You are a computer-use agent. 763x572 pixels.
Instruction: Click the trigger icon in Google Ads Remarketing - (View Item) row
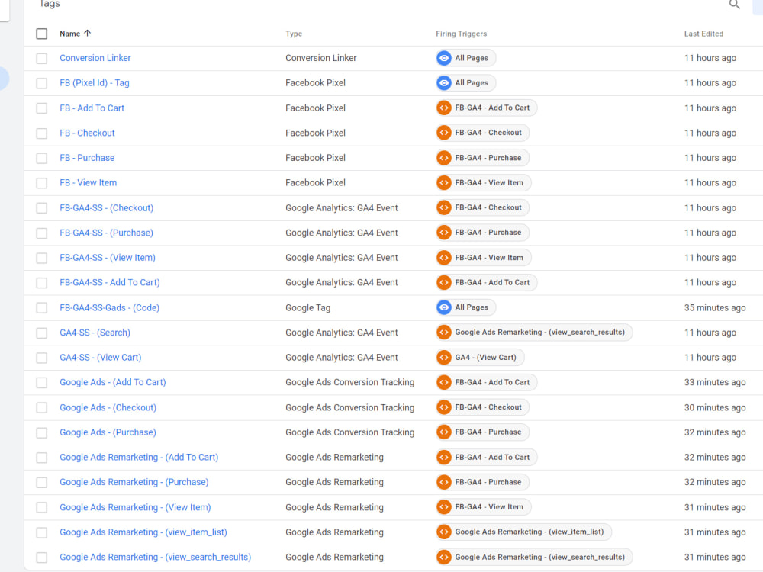444,507
